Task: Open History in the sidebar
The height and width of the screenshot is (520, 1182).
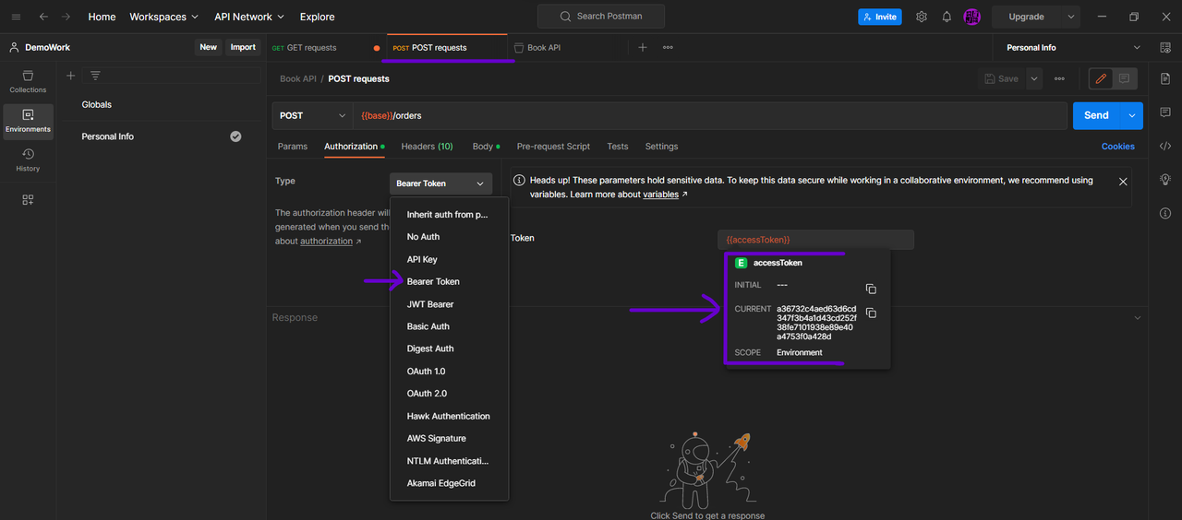Action: pos(28,160)
